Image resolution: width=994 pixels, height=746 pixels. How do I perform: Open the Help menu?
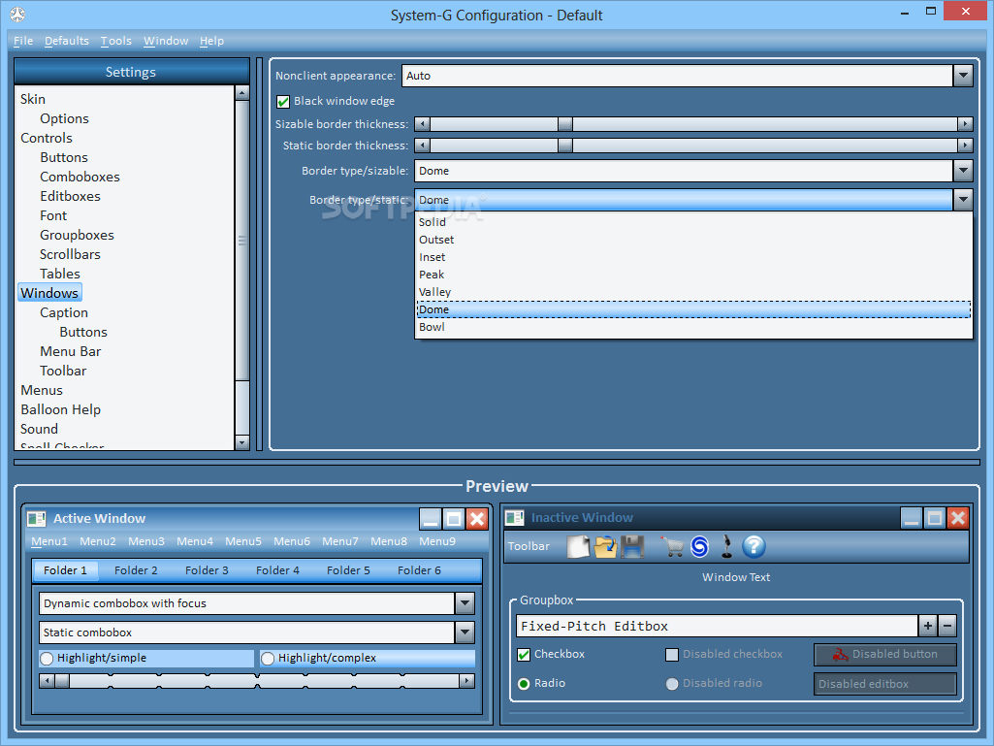pos(211,41)
